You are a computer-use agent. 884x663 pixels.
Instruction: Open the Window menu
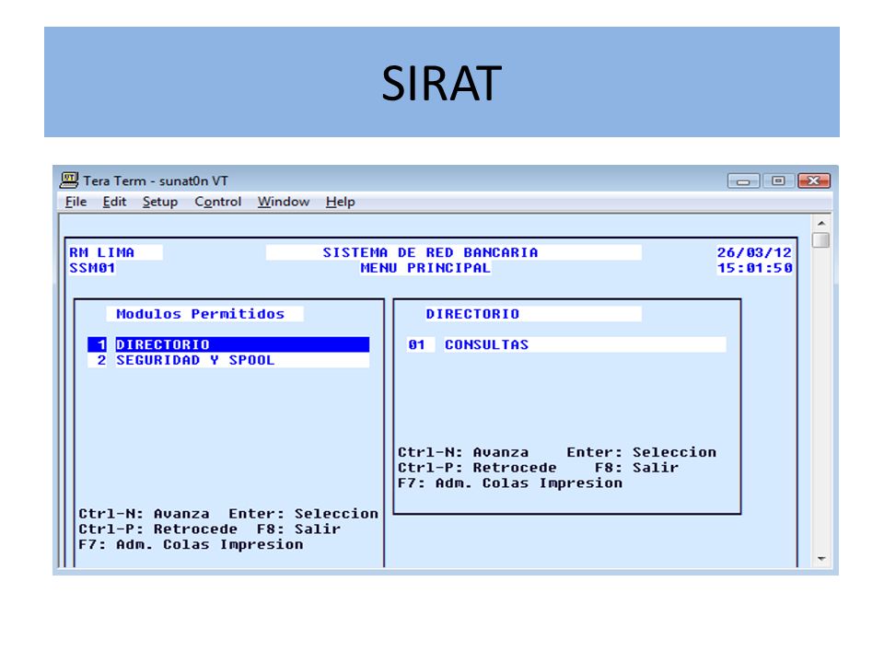[284, 202]
